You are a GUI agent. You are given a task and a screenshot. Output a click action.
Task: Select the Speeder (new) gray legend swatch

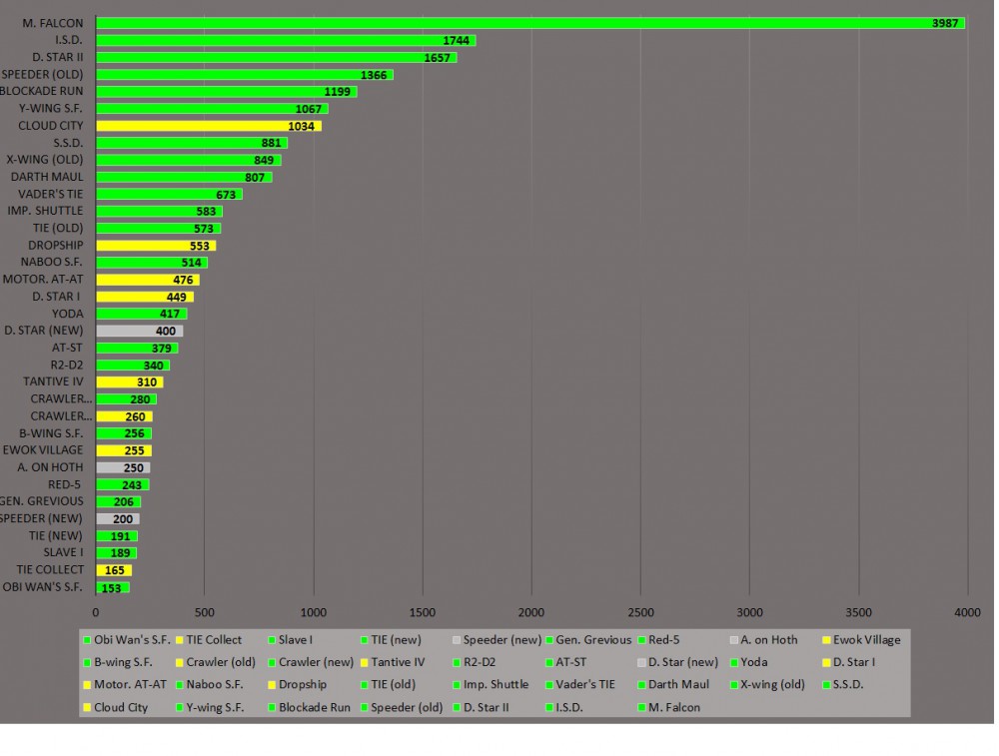pos(457,640)
